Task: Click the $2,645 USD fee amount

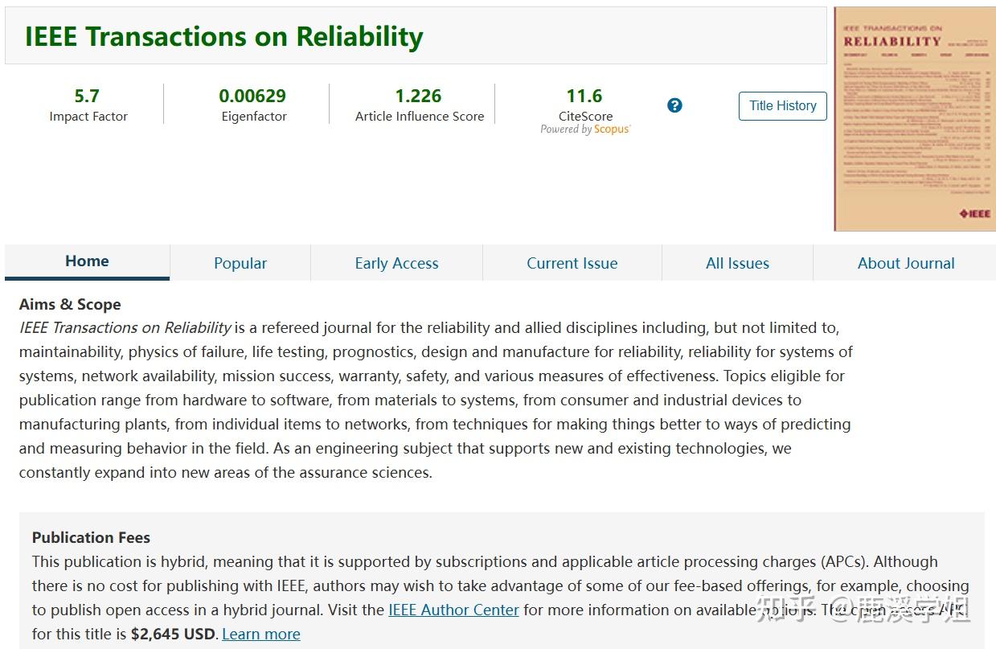Action: tap(174, 634)
